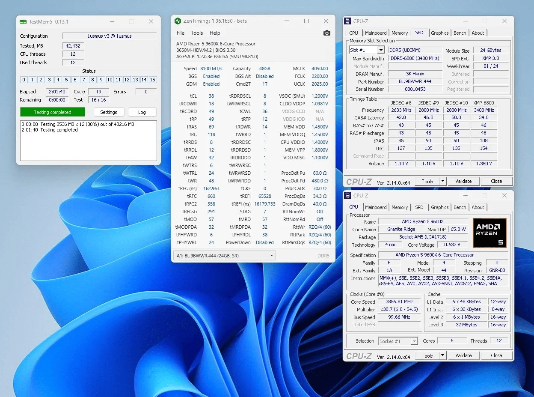Click the Configuration field '1usmus v3 @ 1usmus'
This screenshot has height=397, width=534.
pyautogui.click(x=110, y=36)
